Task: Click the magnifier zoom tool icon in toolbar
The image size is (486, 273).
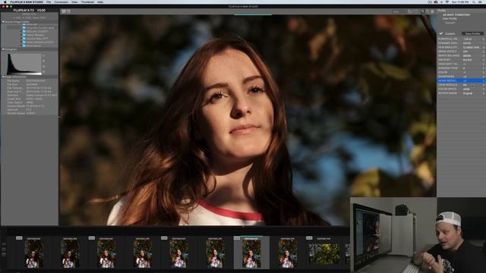Action: tap(422, 11)
